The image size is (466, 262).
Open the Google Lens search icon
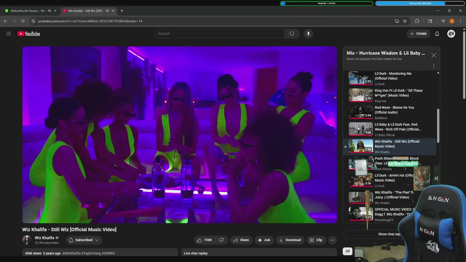click(430, 21)
